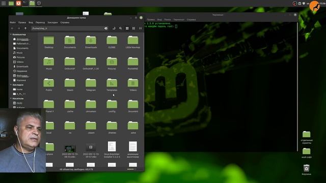
Task: Collapse the Компьютер sidebar section
Action: pyautogui.click(x=11, y=35)
